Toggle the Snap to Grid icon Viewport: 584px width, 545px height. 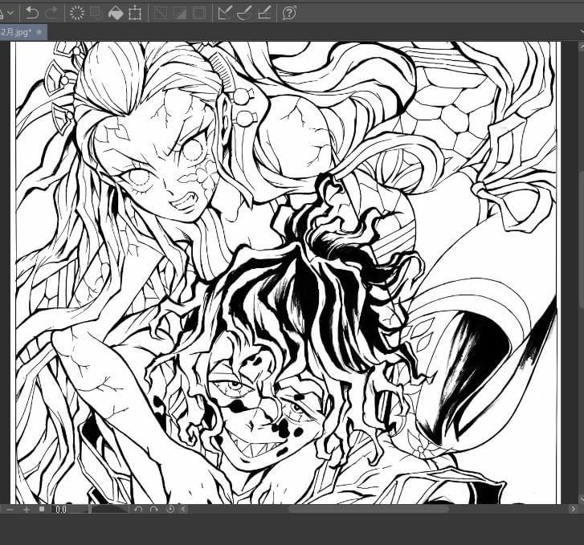[264, 13]
